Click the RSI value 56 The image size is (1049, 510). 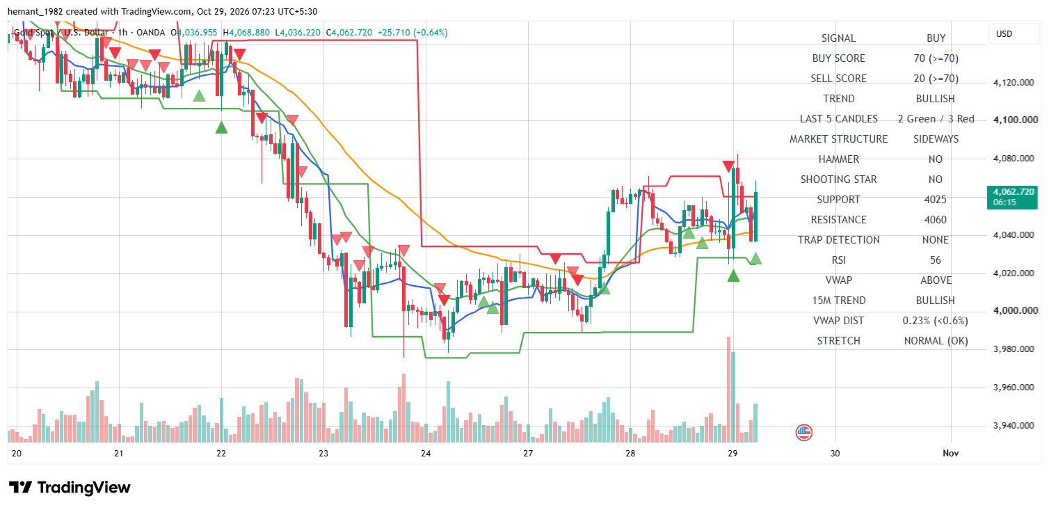[x=936, y=260]
